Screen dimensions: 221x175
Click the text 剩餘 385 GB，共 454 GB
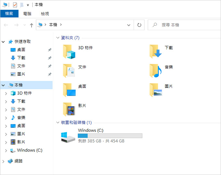[101, 141]
